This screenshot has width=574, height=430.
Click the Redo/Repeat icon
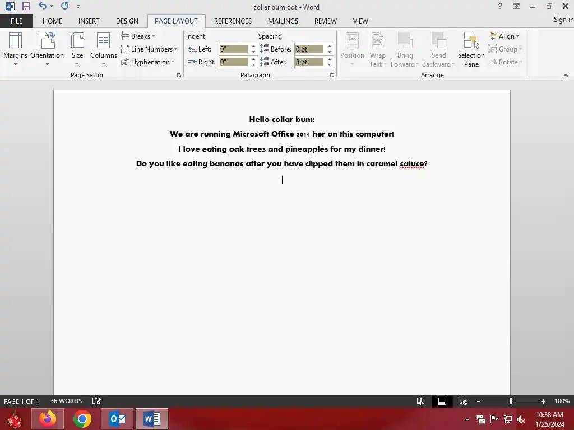(65, 6)
